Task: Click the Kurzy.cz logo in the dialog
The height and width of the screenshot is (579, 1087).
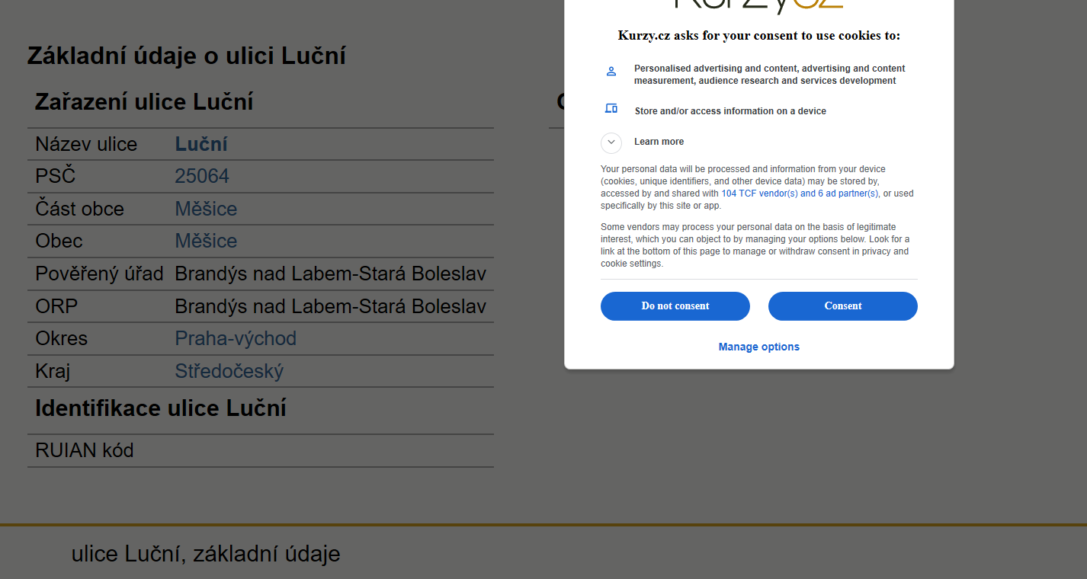Action: point(759,4)
